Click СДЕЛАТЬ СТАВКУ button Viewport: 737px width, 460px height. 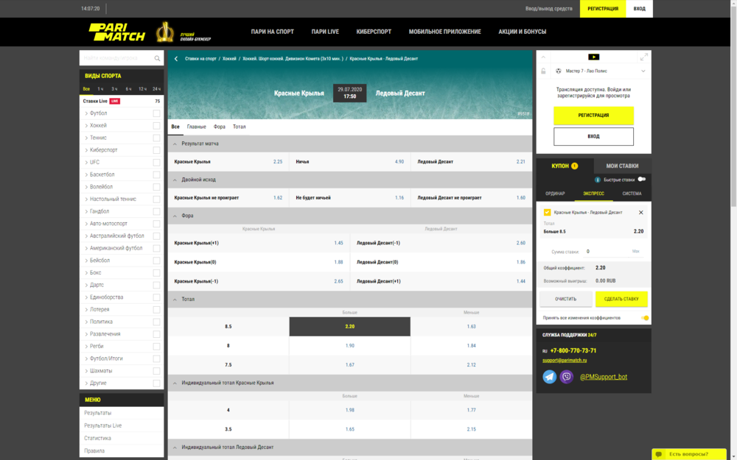pyautogui.click(x=621, y=299)
